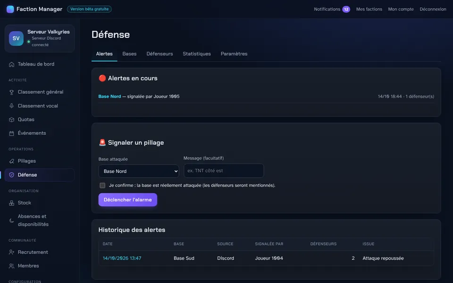The height and width of the screenshot is (283, 453).
Task: Open Tableau de bord in sidebar
Action: tap(40, 65)
